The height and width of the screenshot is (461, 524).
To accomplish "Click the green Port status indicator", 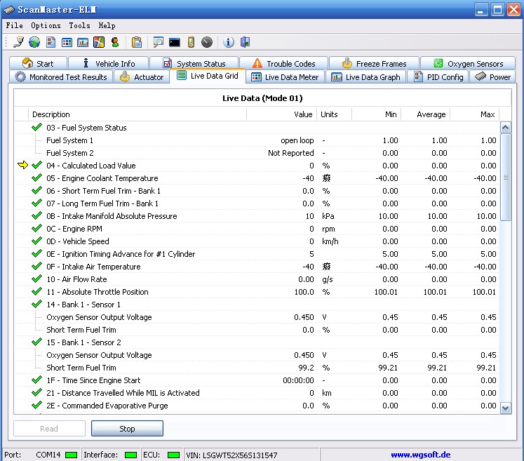I will tap(71, 455).
